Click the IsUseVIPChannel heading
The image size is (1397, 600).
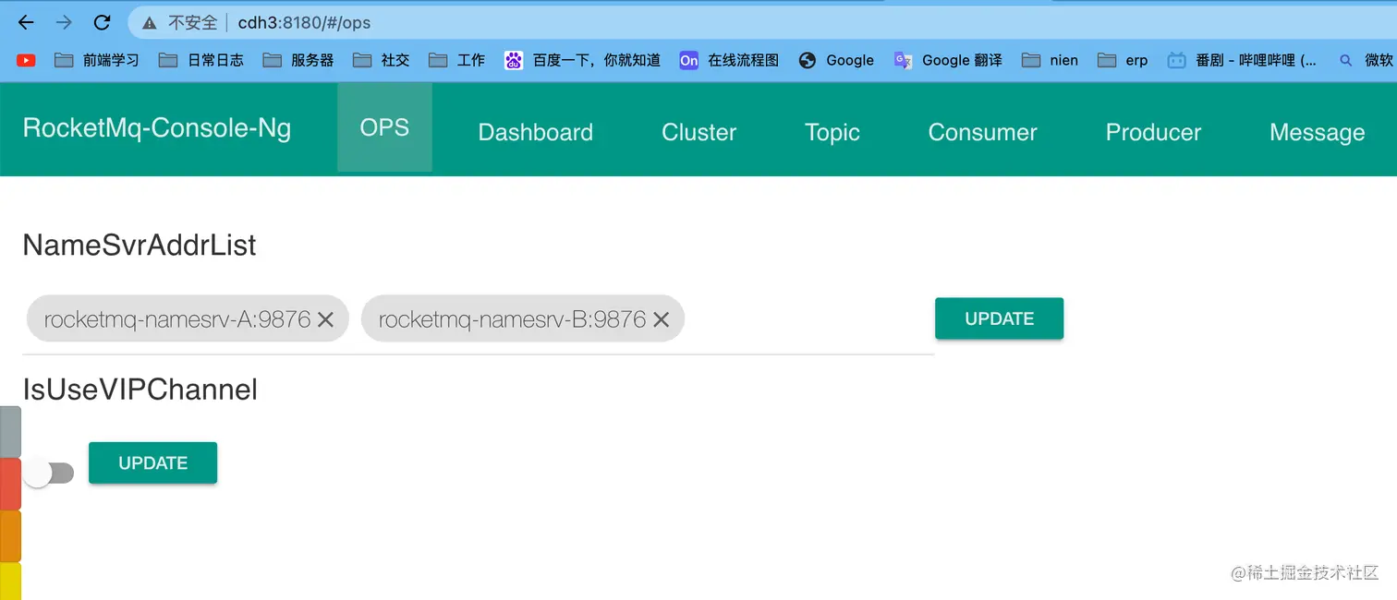tap(140, 390)
